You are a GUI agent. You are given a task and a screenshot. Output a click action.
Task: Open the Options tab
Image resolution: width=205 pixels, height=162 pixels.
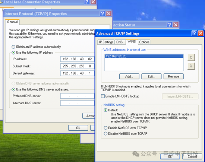tap(144, 42)
